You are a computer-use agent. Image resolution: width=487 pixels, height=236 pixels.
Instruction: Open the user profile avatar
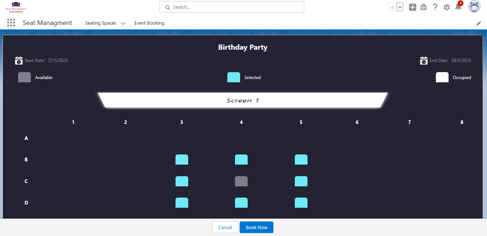click(x=474, y=7)
